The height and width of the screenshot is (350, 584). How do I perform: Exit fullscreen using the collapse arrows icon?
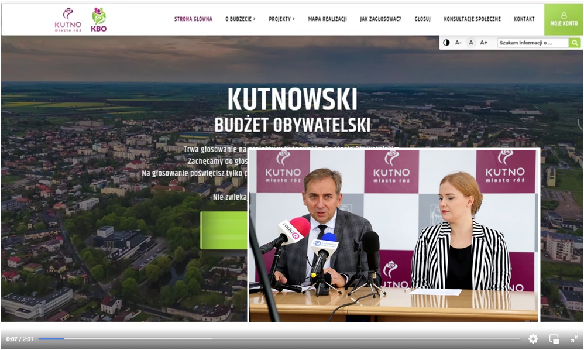(x=574, y=339)
